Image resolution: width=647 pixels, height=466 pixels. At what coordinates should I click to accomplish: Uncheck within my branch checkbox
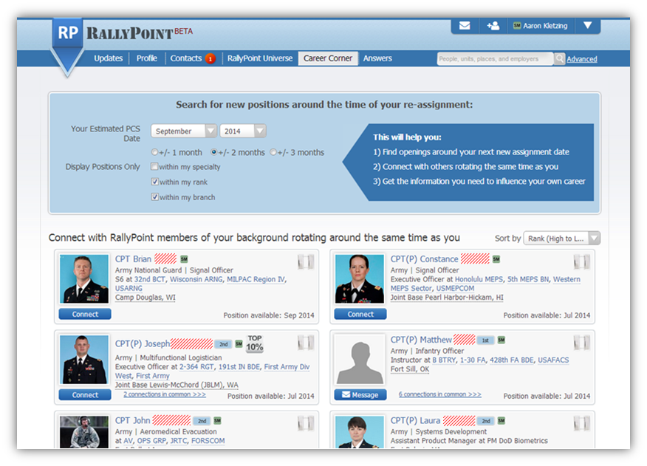(x=155, y=197)
